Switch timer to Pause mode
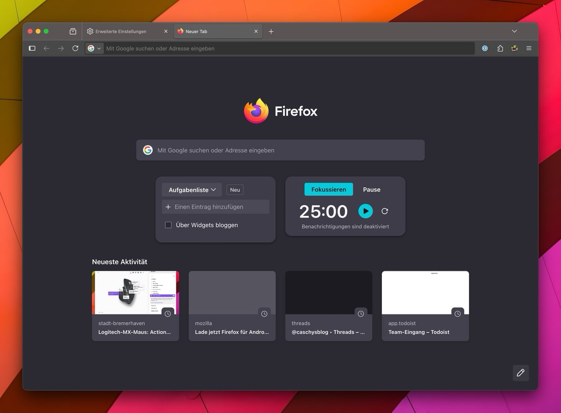 pyautogui.click(x=372, y=189)
